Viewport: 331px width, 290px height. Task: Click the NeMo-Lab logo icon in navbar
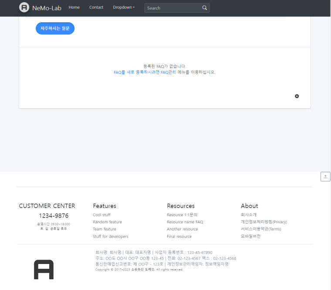(x=24, y=7)
